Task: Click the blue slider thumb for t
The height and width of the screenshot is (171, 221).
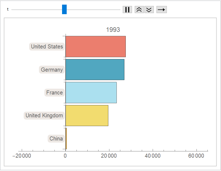Action: 64,10
